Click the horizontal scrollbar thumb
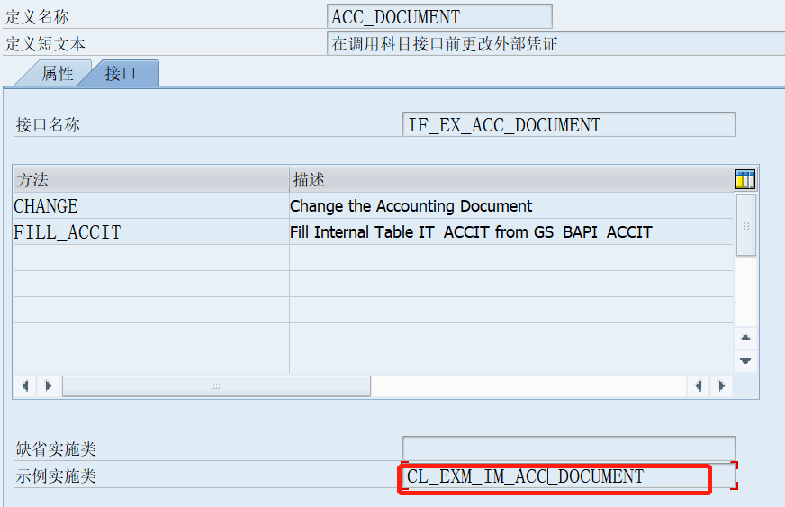 tap(216, 386)
